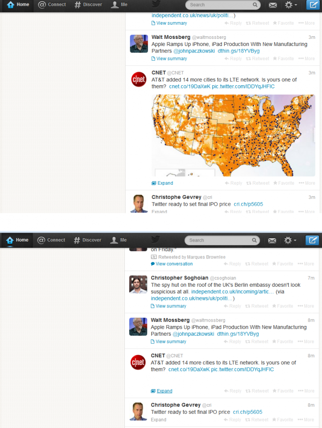Reply to Christopher Soghoian's embassy tweet
Image resolution: width=322 pixels, height=428 pixels.
232,306
